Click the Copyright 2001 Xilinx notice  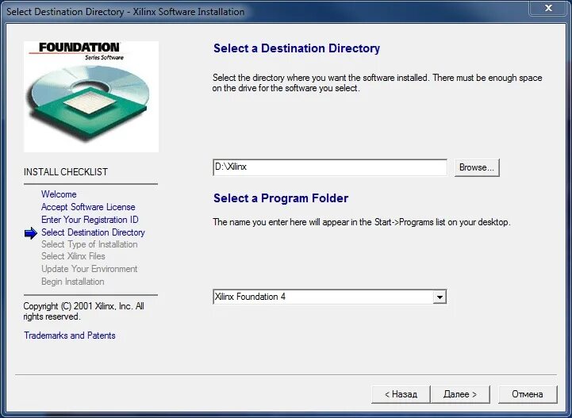click(x=83, y=311)
